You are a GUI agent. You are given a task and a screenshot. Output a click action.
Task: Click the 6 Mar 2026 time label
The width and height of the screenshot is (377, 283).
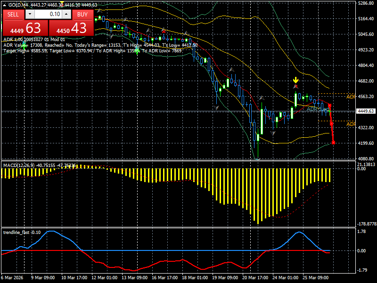(x=12, y=278)
